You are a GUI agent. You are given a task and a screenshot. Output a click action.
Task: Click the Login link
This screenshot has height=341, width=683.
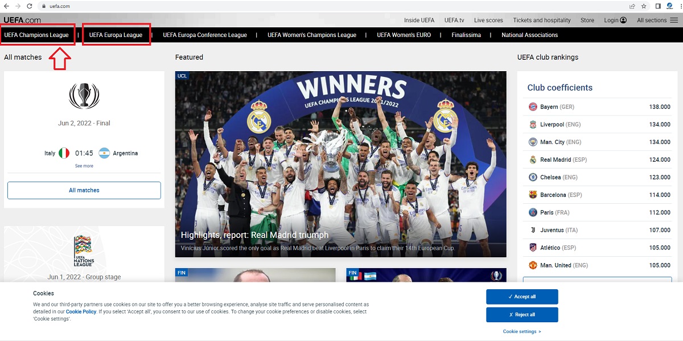pos(615,20)
